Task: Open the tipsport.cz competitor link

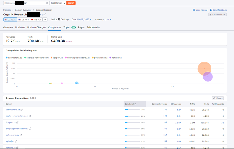Action: pos(11,122)
